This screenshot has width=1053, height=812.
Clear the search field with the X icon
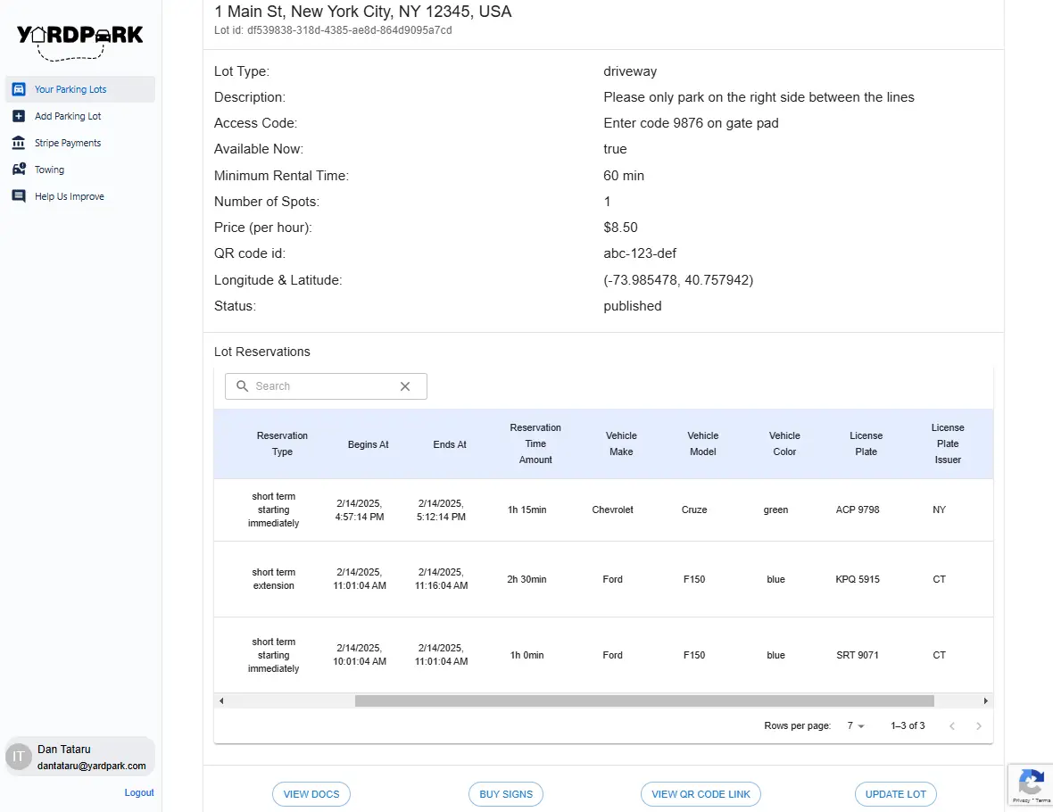405,386
